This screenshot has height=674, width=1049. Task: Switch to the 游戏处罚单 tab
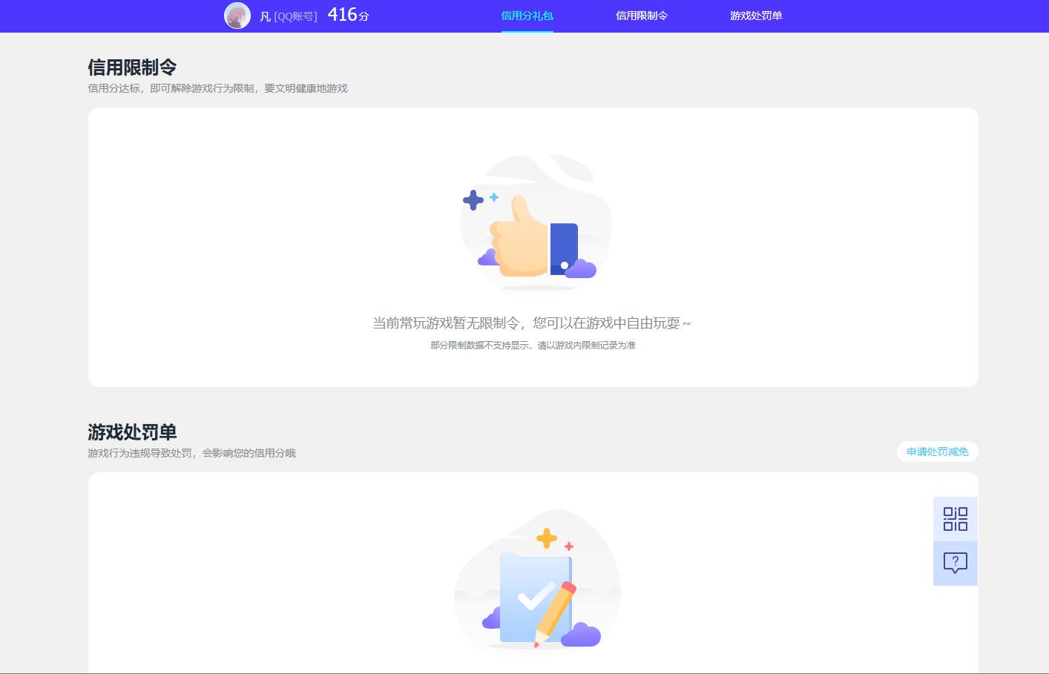click(756, 16)
